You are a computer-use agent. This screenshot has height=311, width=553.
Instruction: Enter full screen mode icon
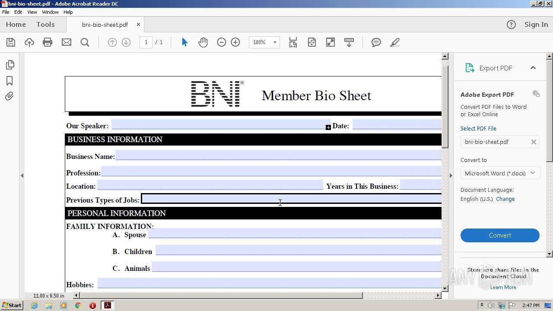tap(331, 42)
